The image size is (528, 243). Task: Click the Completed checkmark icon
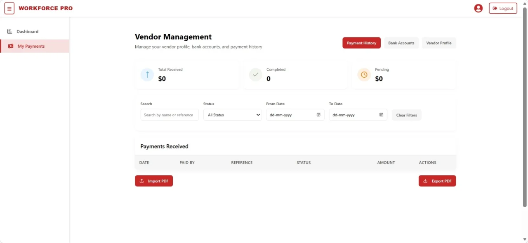click(256, 75)
